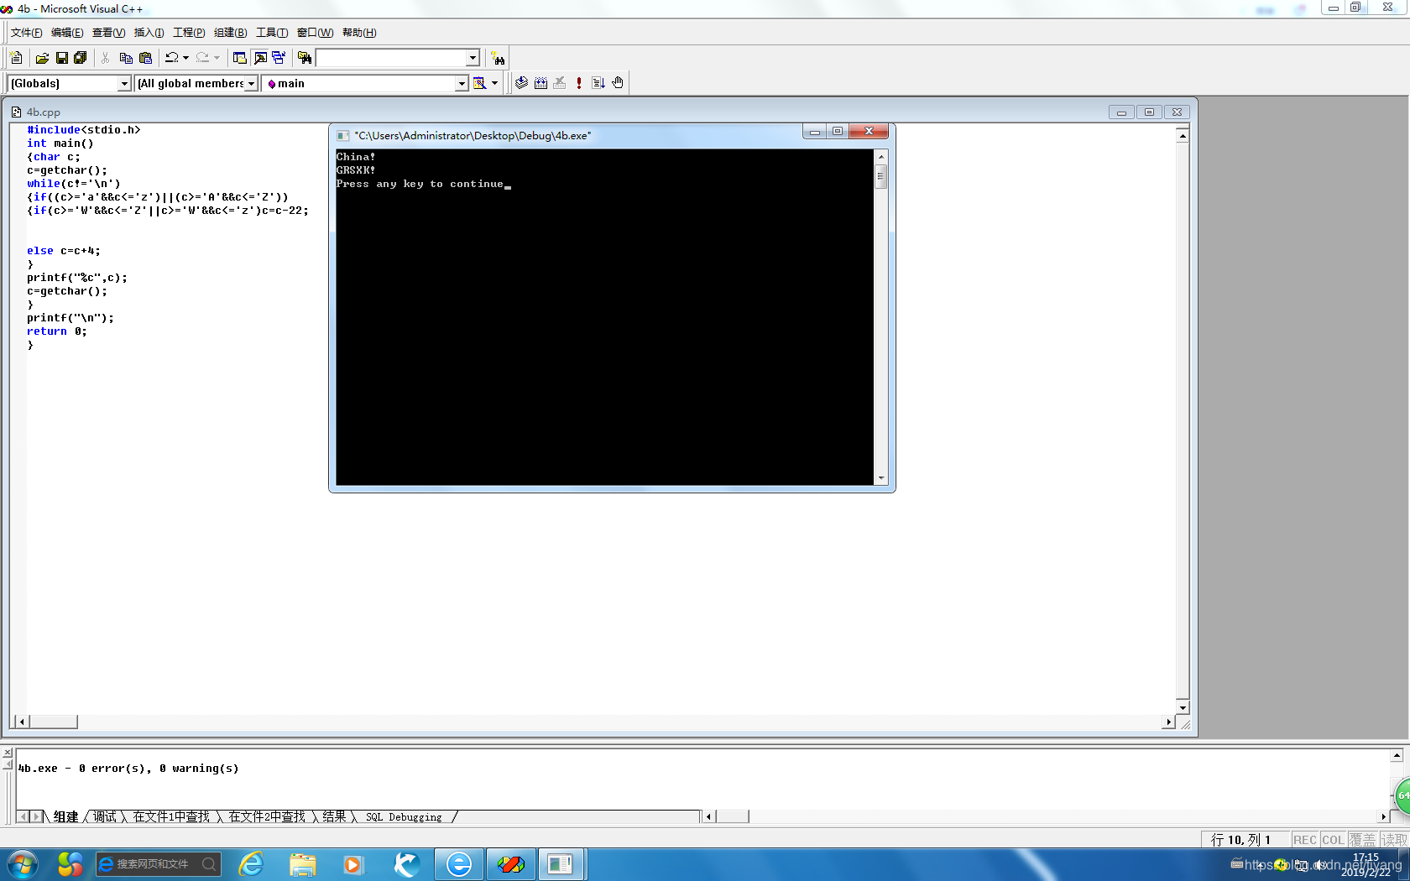Screen dimensions: 1410x881
Task: Switch to 在文件1中查找 tab
Action: (171, 816)
